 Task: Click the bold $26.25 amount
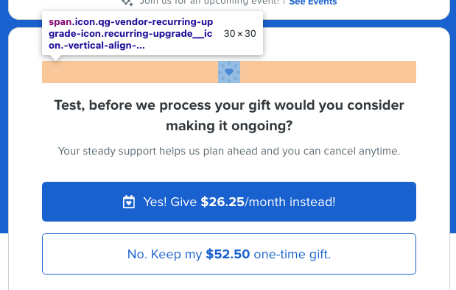click(222, 202)
